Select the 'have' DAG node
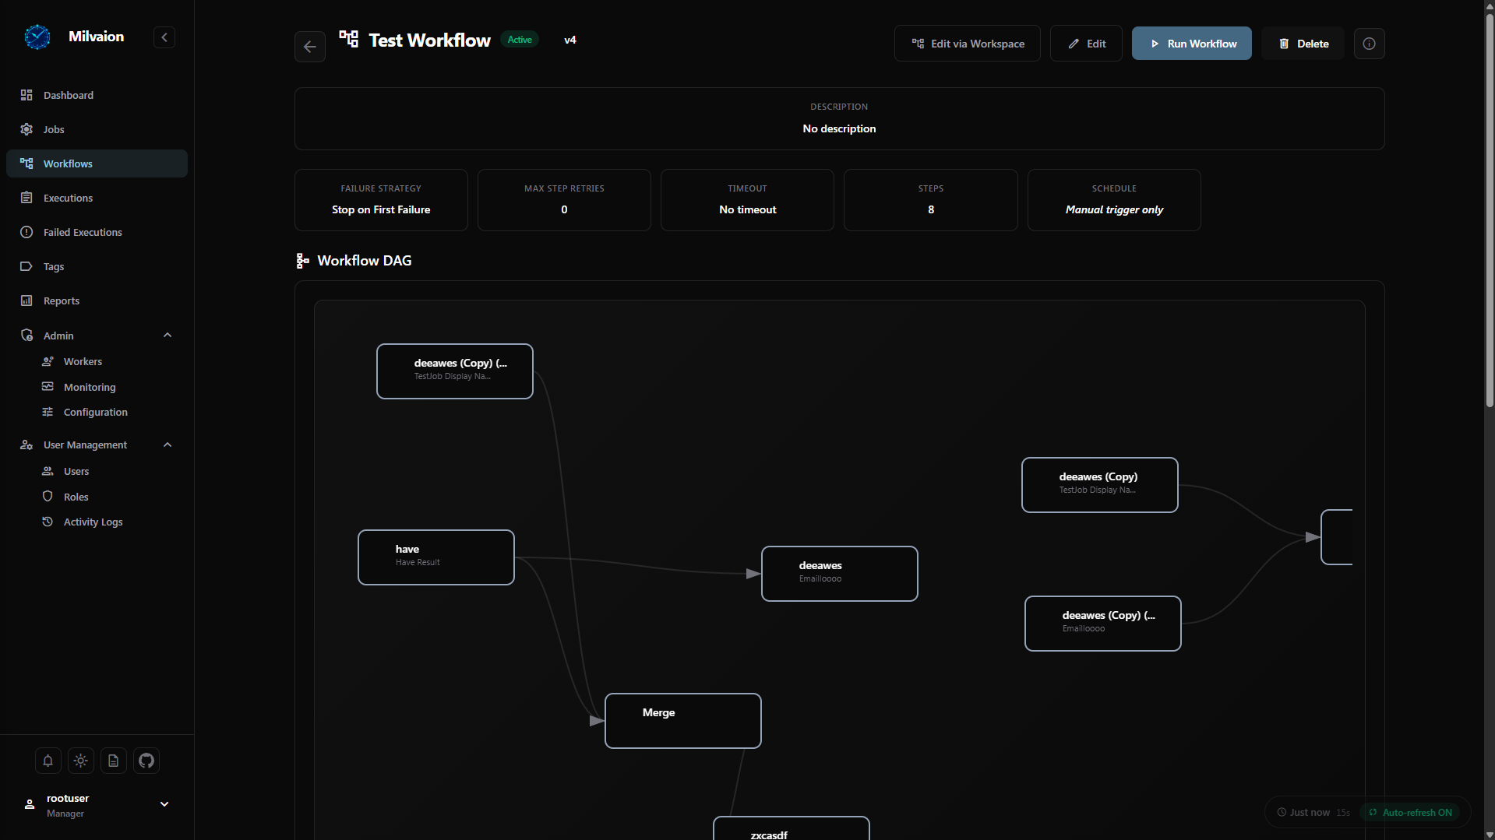This screenshot has width=1495, height=840. point(436,557)
